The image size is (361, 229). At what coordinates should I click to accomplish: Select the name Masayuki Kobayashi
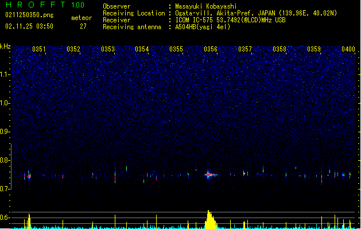[x=206, y=6]
